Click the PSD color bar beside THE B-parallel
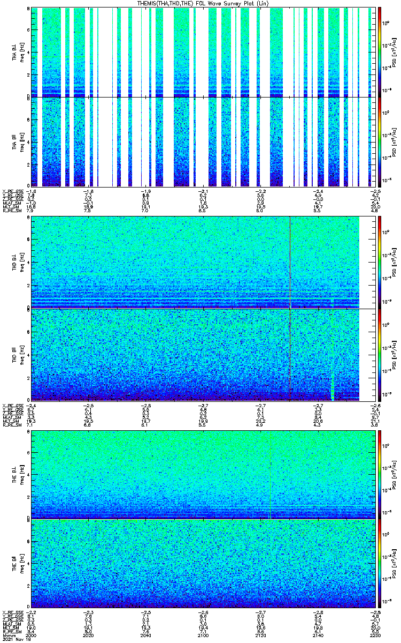The image size is (401, 643). tap(380, 564)
